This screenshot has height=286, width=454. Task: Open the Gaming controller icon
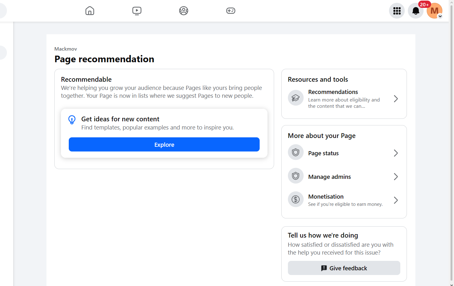pyautogui.click(x=231, y=11)
